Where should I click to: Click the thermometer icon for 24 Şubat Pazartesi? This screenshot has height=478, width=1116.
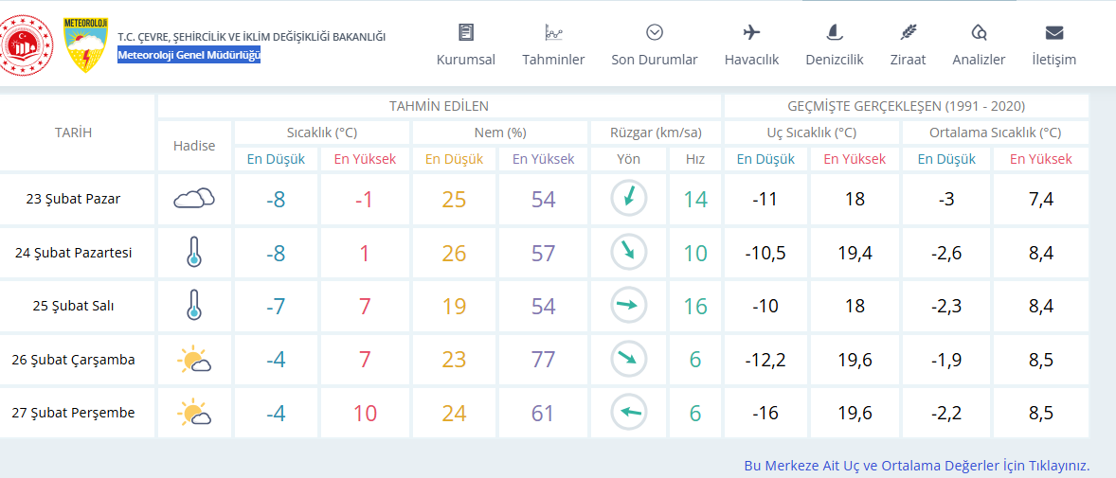193,253
